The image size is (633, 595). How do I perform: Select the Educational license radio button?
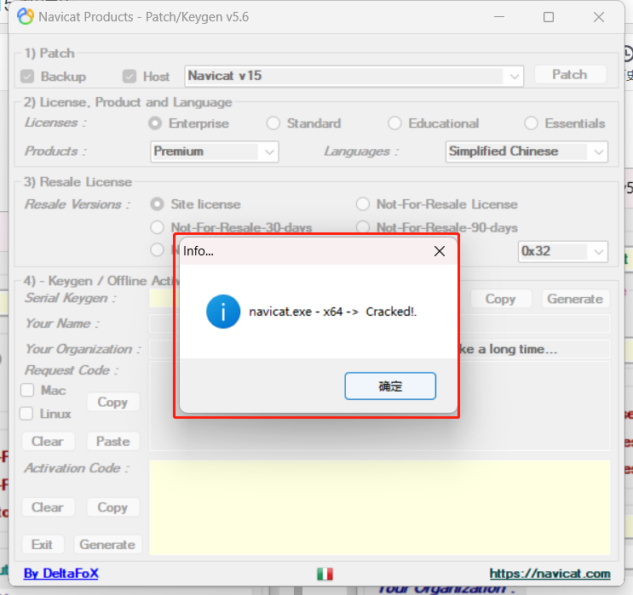394,123
